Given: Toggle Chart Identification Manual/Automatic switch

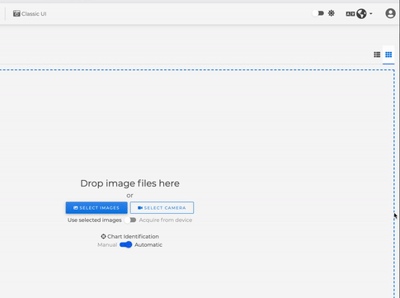Looking at the screenshot, I should click(x=126, y=244).
